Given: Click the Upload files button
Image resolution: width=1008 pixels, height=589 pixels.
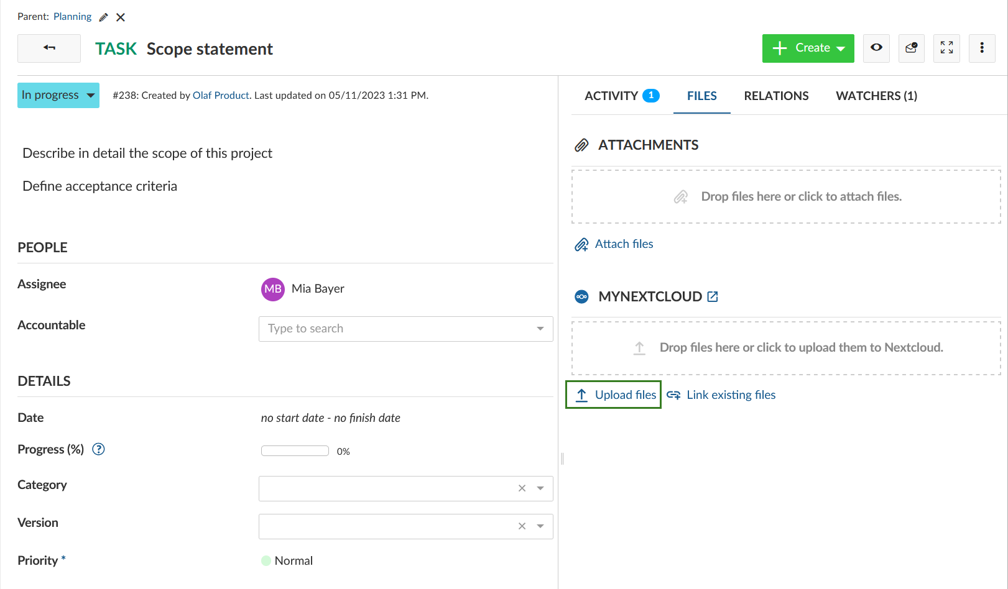Looking at the screenshot, I should click(613, 395).
